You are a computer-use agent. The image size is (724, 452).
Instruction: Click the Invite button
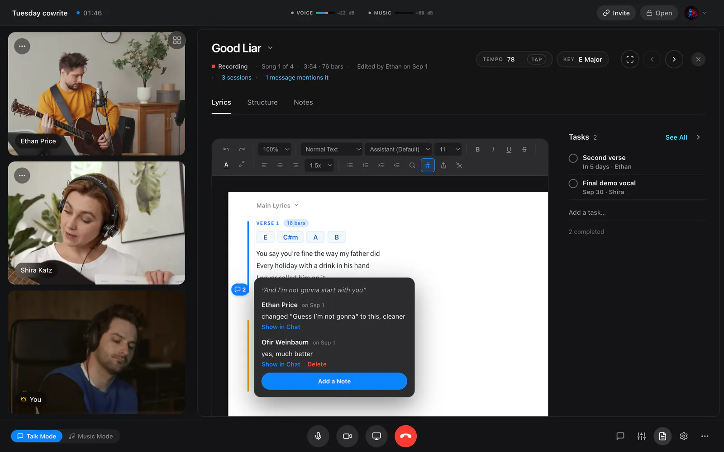[x=616, y=13]
